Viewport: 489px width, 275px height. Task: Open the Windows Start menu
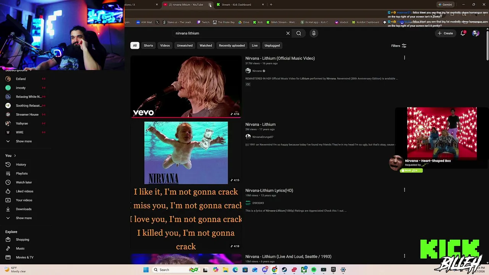(x=146, y=270)
